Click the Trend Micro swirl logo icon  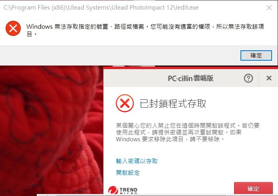coord(113,190)
